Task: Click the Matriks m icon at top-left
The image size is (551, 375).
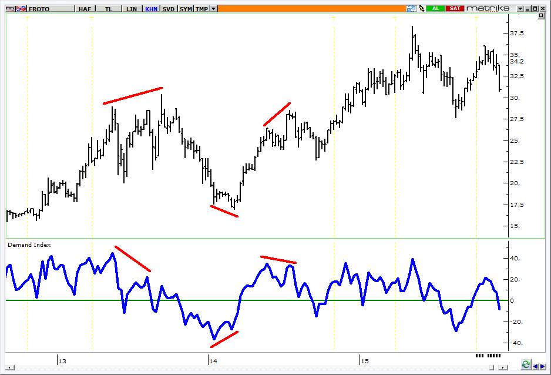Action: pyautogui.click(x=10, y=8)
